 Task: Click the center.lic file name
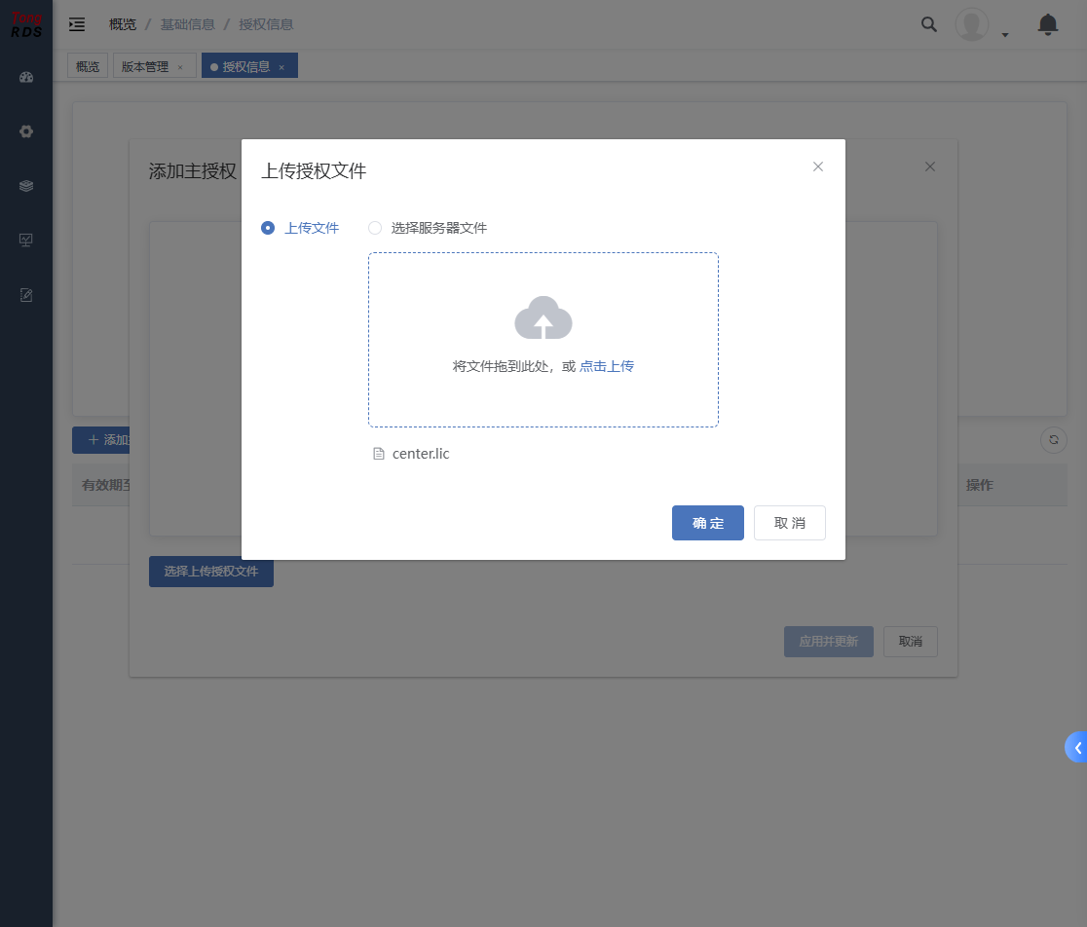click(x=421, y=454)
